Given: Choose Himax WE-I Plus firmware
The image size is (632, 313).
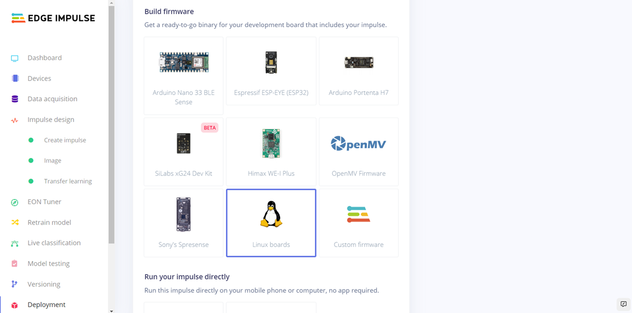Looking at the screenshot, I should (271, 152).
